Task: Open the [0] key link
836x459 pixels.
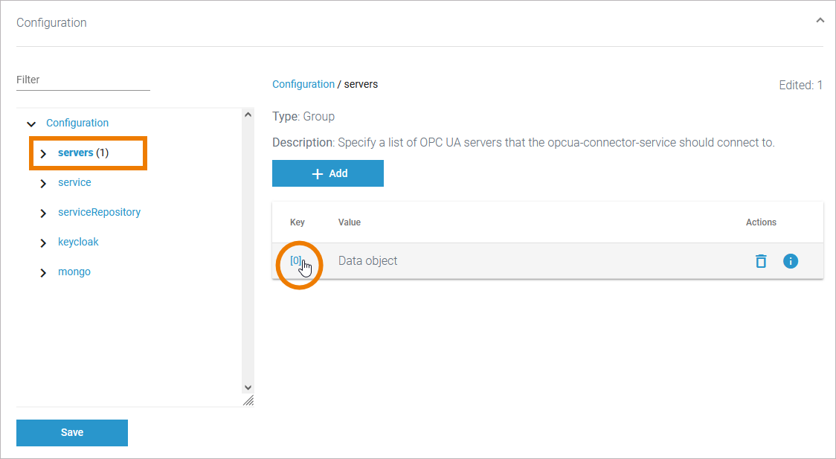Action: [295, 260]
